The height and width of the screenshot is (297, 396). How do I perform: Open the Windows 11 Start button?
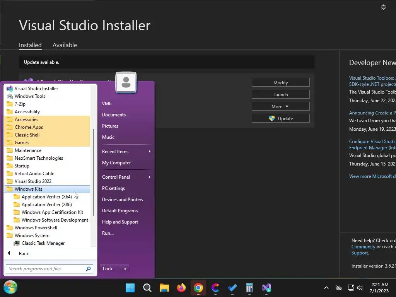coord(130,288)
